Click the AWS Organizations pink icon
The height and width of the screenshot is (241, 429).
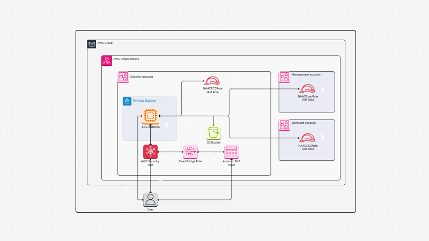(x=107, y=61)
